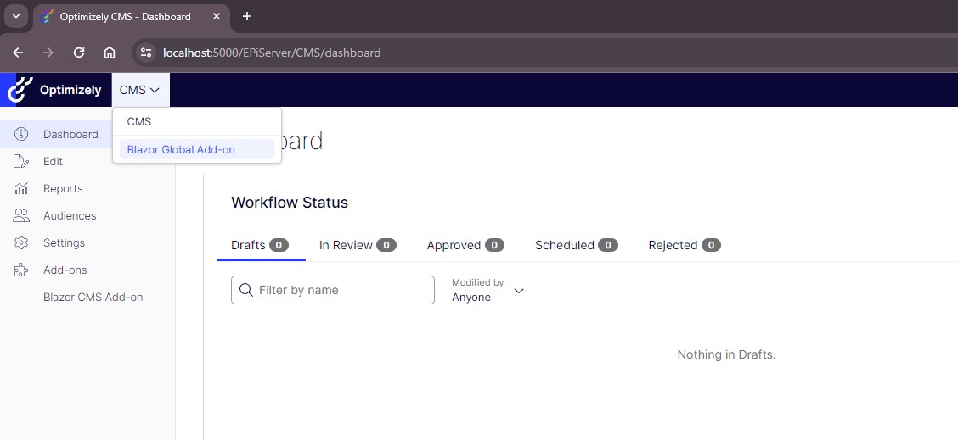Switch to the Rejected tab
Viewport: 958px width, 440px height.
click(x=685, y=245)
